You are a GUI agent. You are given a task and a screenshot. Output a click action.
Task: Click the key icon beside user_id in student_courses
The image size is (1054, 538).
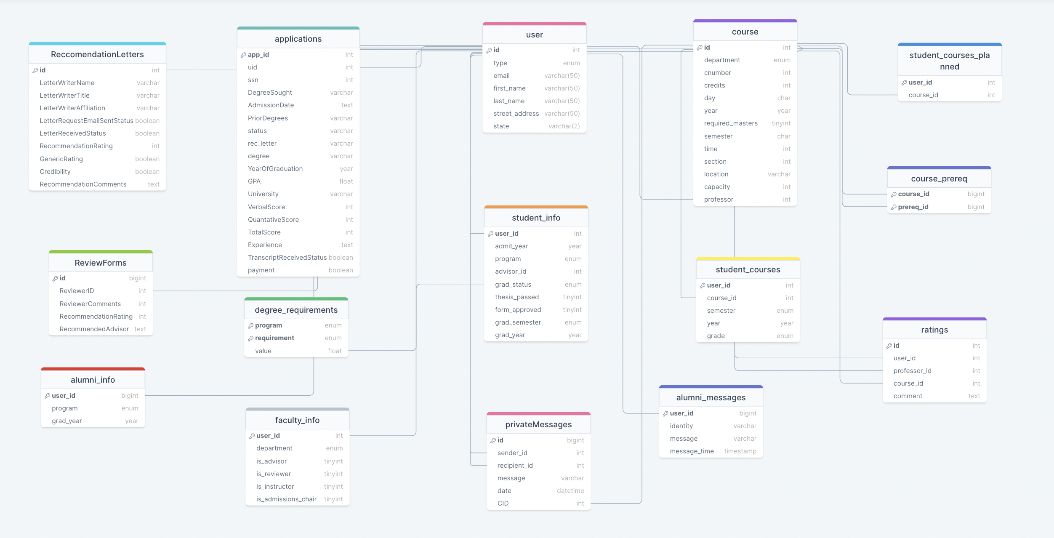703,285
